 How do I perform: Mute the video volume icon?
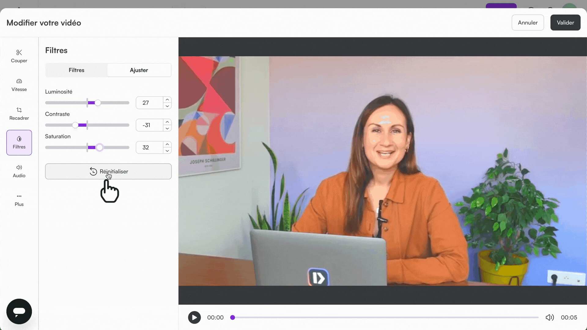coord(549,317)
